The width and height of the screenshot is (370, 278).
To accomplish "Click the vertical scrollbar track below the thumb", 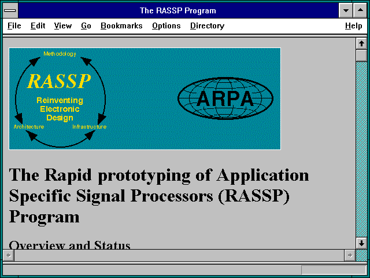I will tap(361, 149).
